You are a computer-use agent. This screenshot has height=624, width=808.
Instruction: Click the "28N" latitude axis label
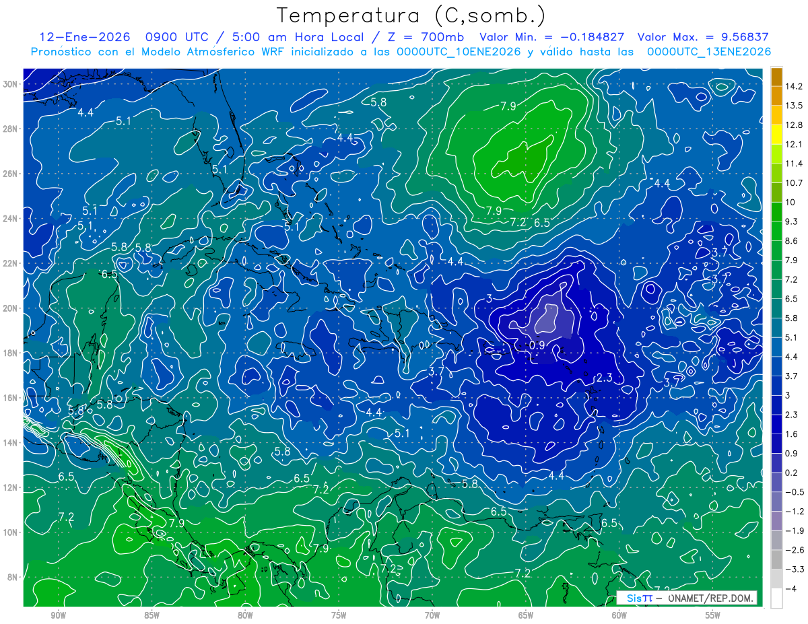[x=11, y=129]
